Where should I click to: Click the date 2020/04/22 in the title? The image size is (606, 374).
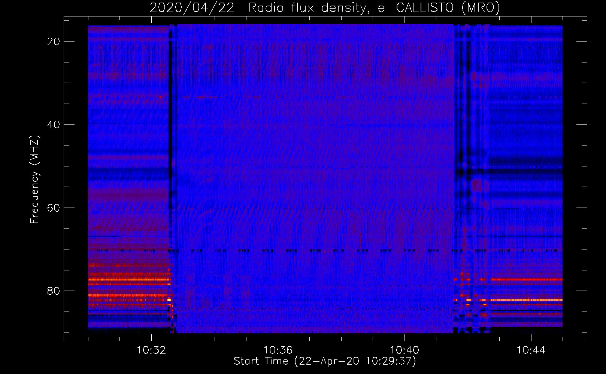[x=192, y=8]
